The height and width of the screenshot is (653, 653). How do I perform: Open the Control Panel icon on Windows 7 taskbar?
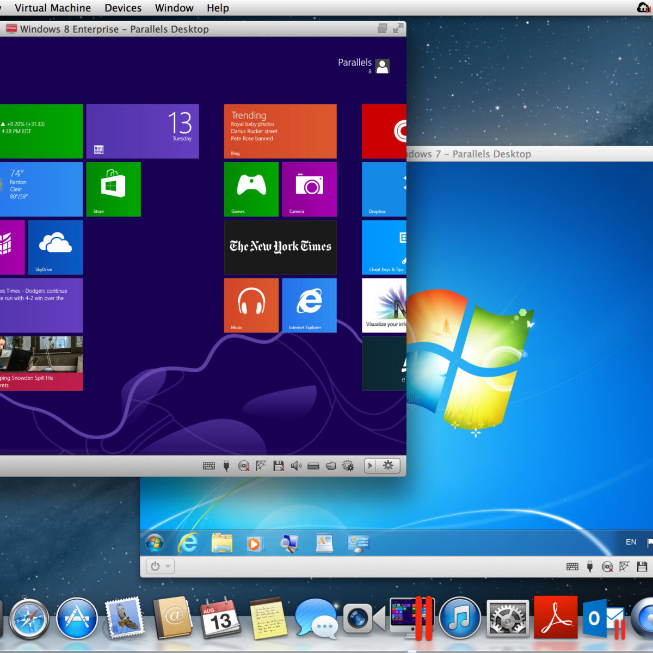(359, 543)
